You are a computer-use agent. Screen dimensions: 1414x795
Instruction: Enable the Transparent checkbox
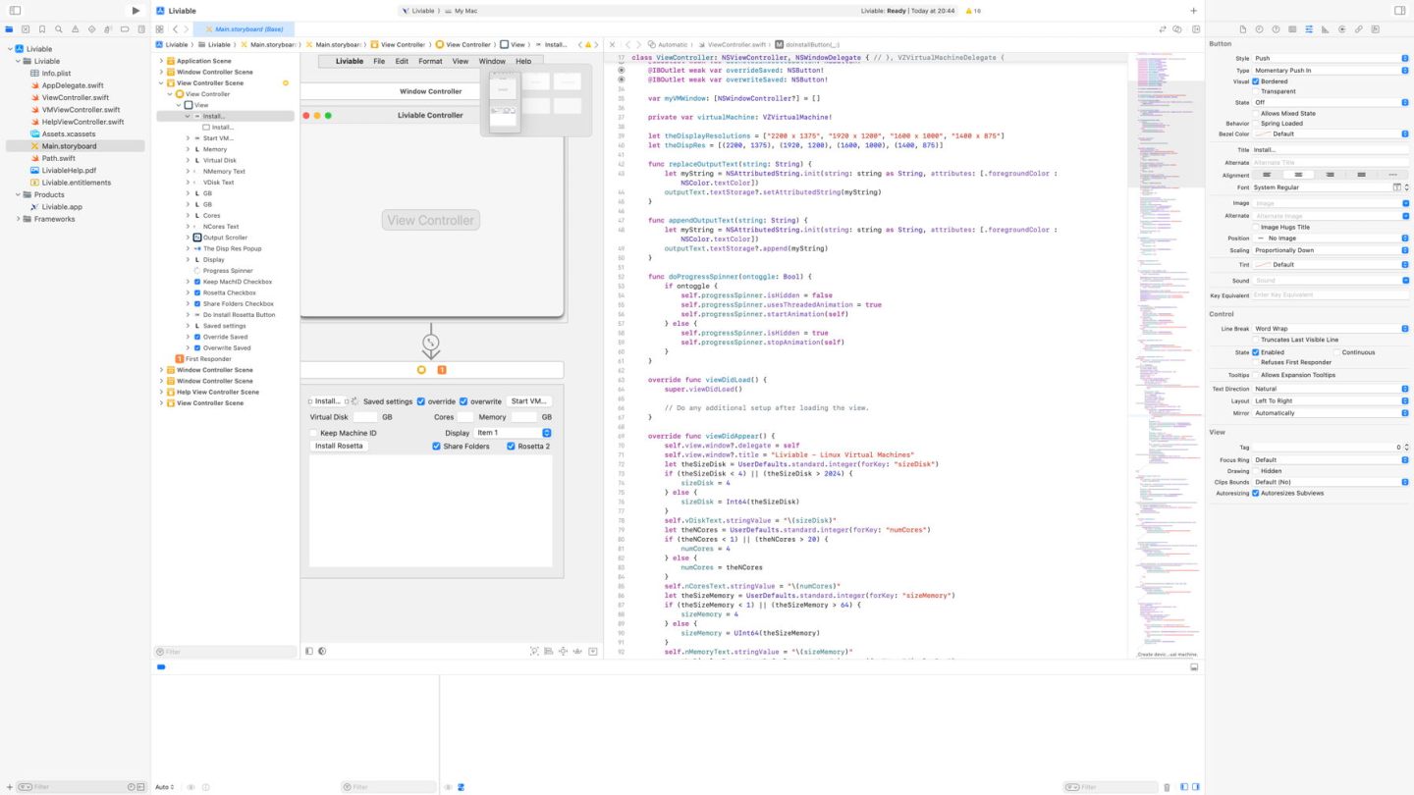click(1256, 91)
